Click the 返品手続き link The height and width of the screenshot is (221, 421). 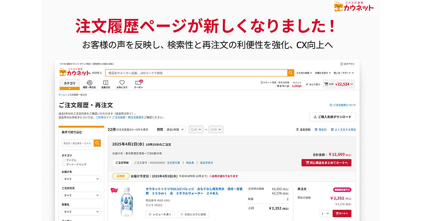[x=206, y=163]
